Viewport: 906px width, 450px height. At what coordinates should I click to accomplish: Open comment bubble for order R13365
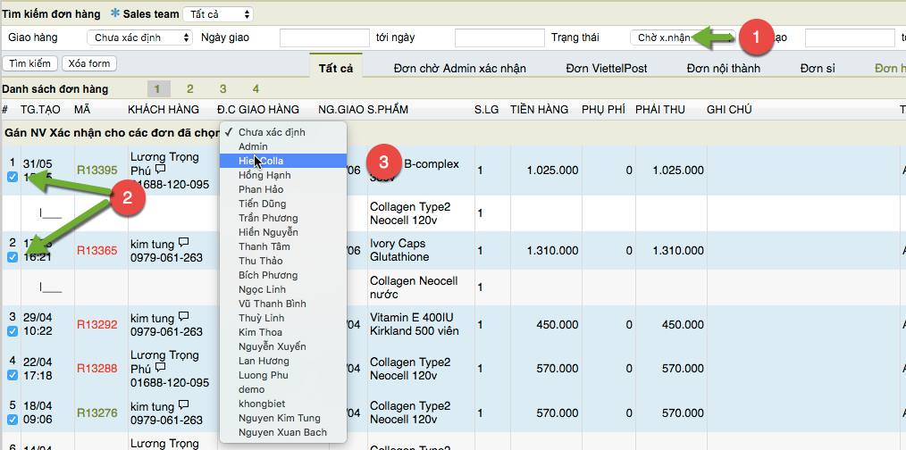183,242
